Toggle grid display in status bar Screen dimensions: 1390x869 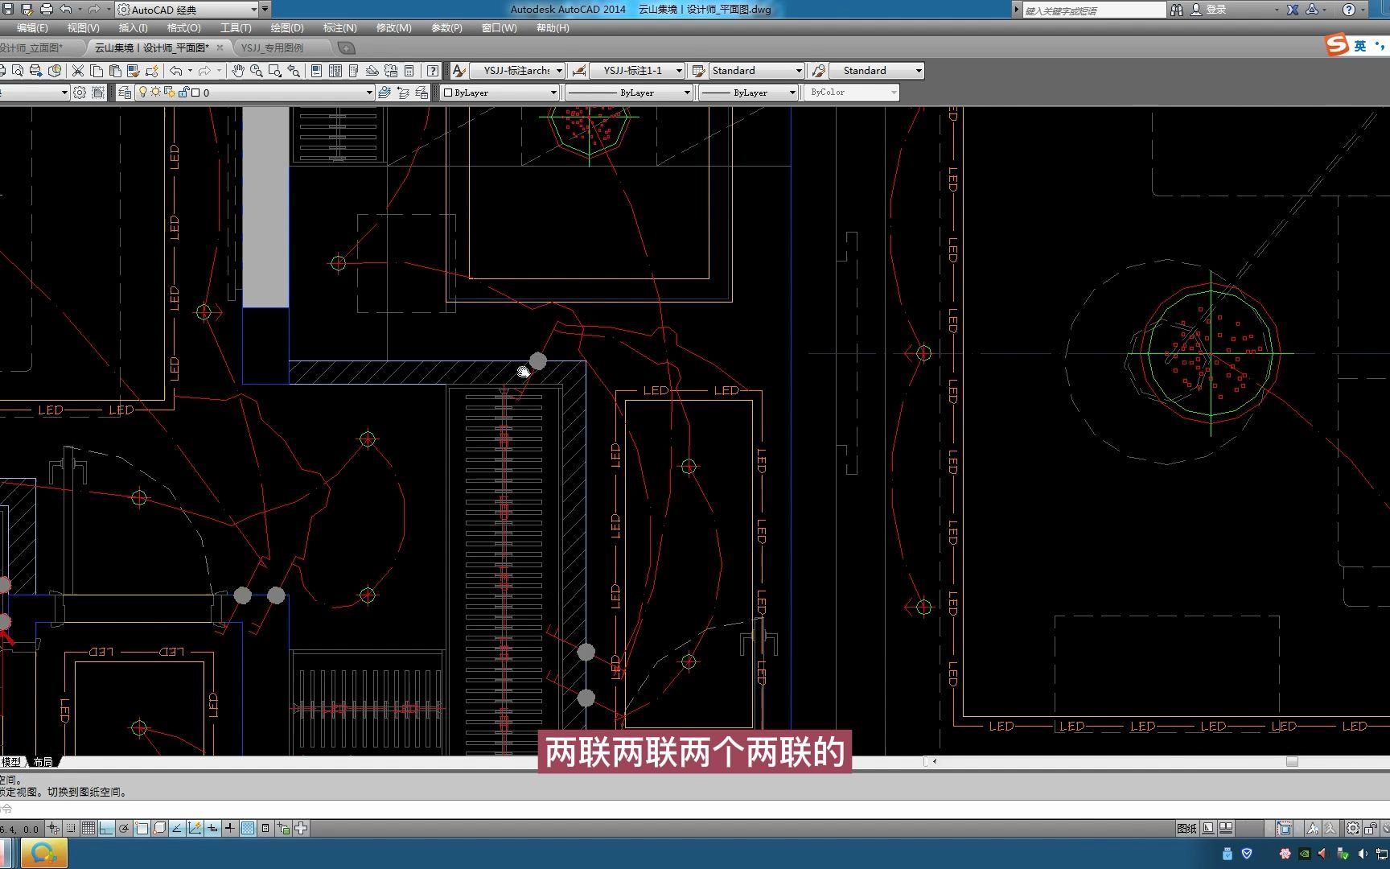88,828
